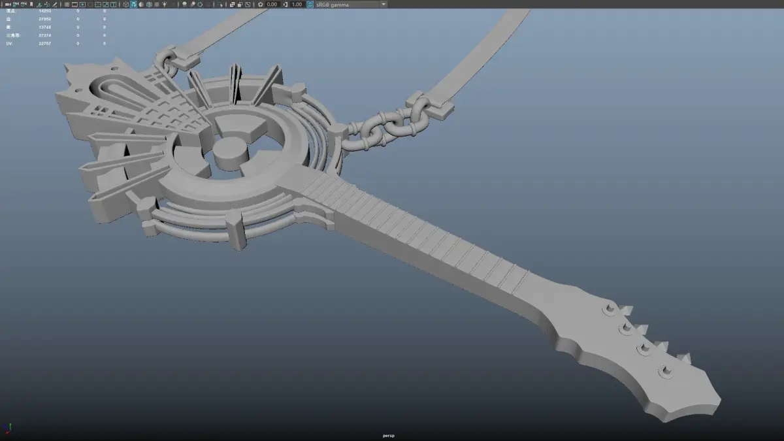This screenshot has width=784, height=441.
Task: Click the Wireframe on Shaded icon
Action: click(x=149, y=4)
